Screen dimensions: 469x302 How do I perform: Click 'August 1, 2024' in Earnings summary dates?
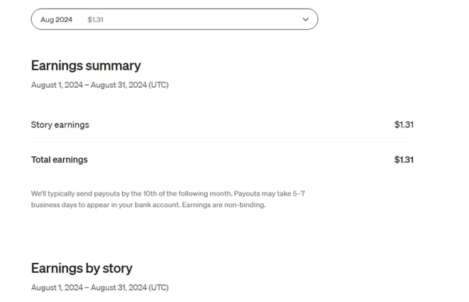(57, 85)
